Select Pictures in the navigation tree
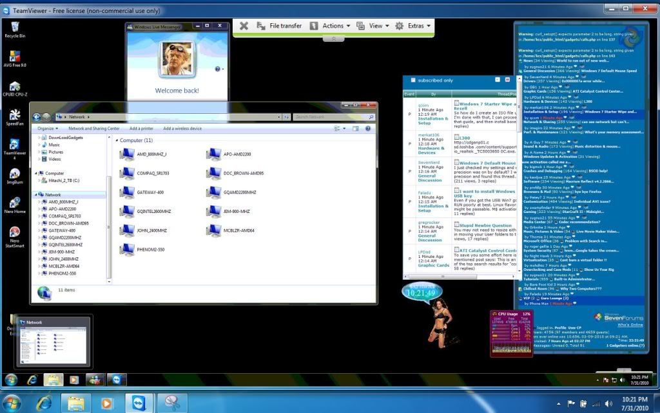This screenshot has width=660, height=413. coord(55,152)
